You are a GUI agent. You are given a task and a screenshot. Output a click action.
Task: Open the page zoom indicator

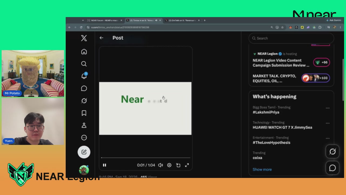[272, 27]
